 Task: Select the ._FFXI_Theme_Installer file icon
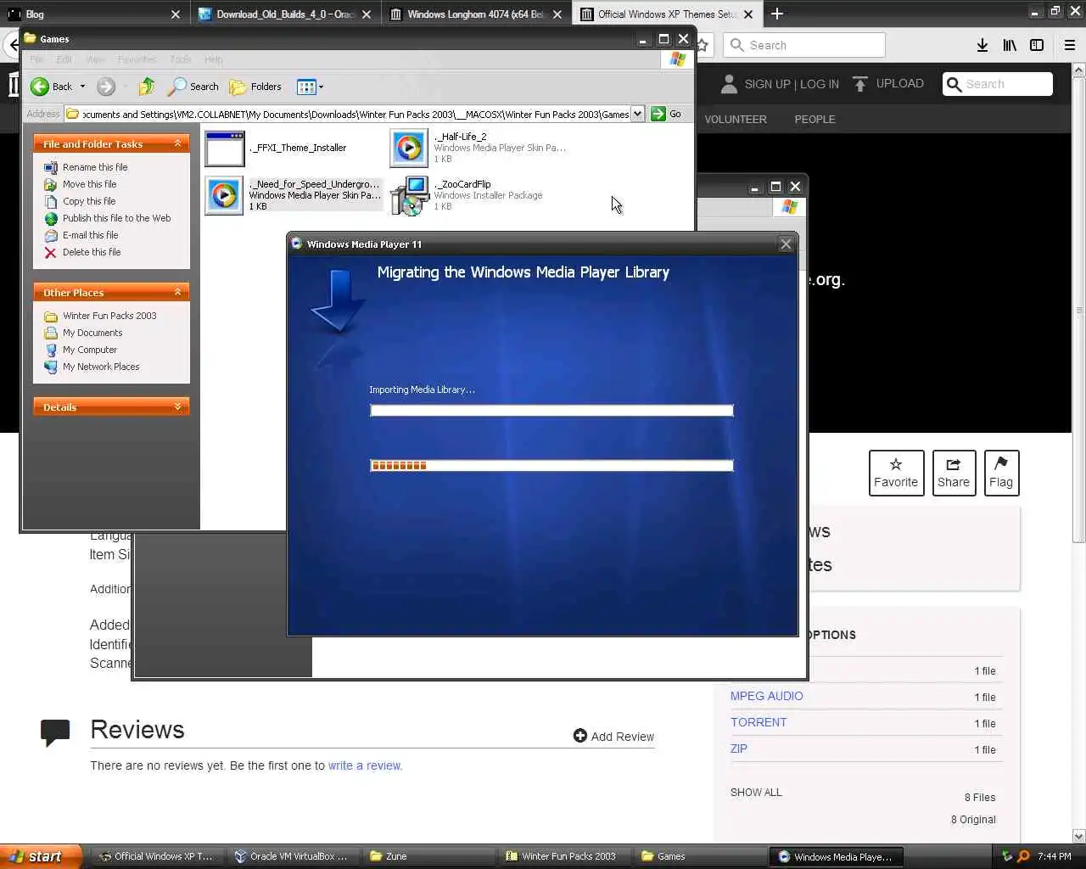point(225,149)
